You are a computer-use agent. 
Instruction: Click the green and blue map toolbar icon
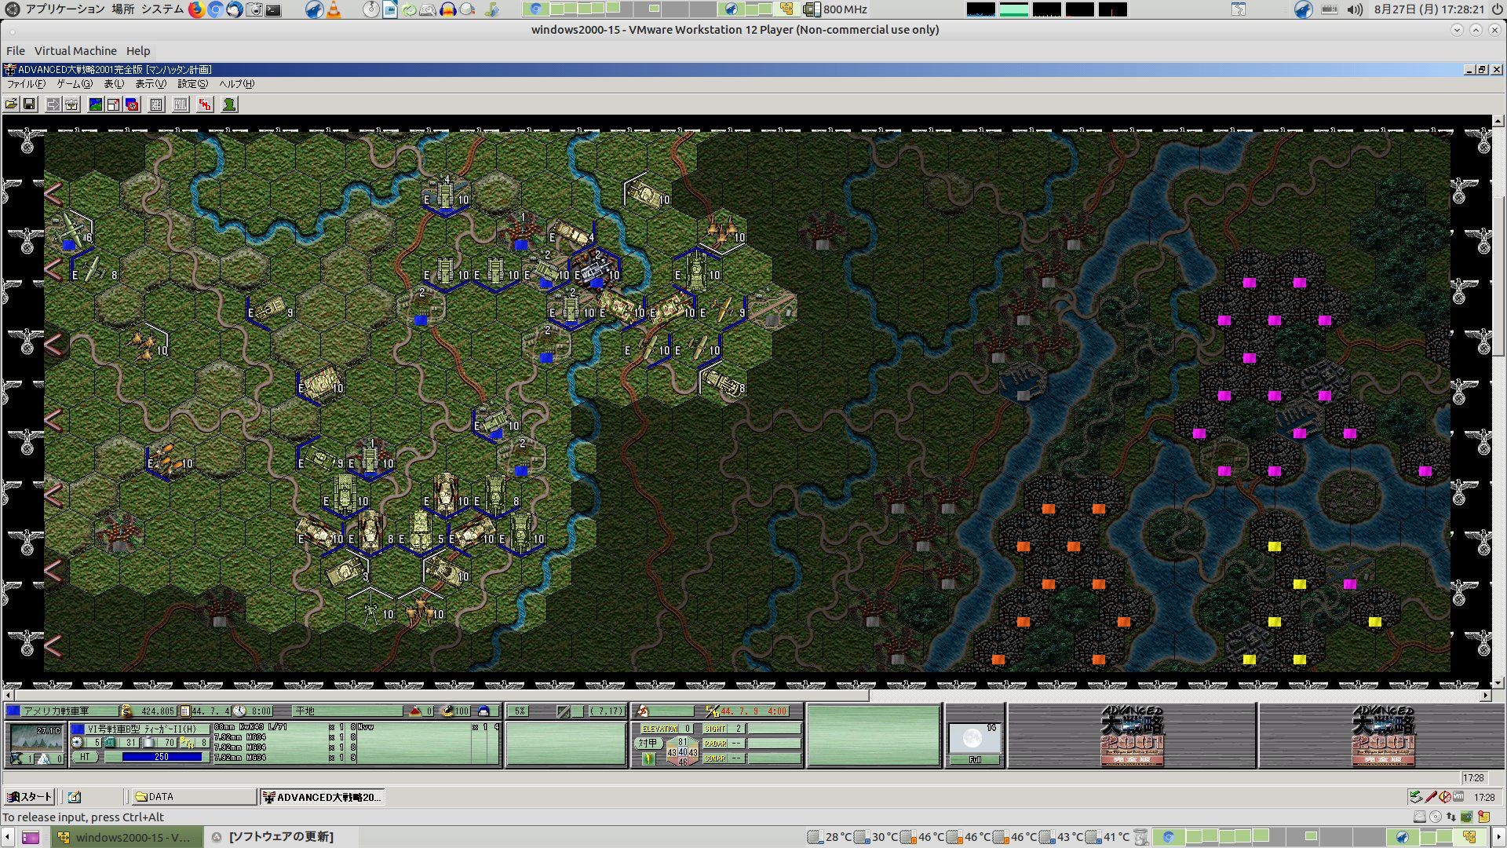click(96, 104)
